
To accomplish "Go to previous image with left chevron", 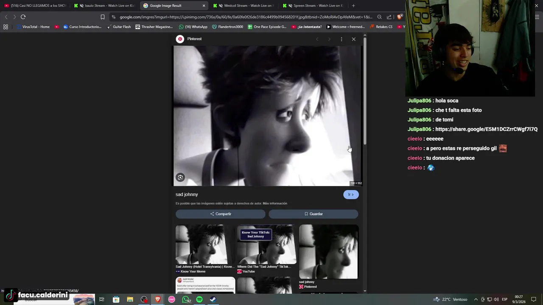I will tap(317, 39).
